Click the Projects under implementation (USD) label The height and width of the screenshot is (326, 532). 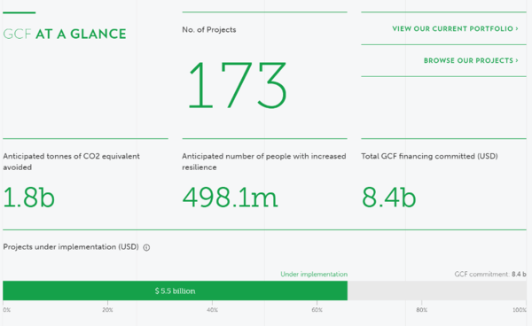click(x=71, y=247)
